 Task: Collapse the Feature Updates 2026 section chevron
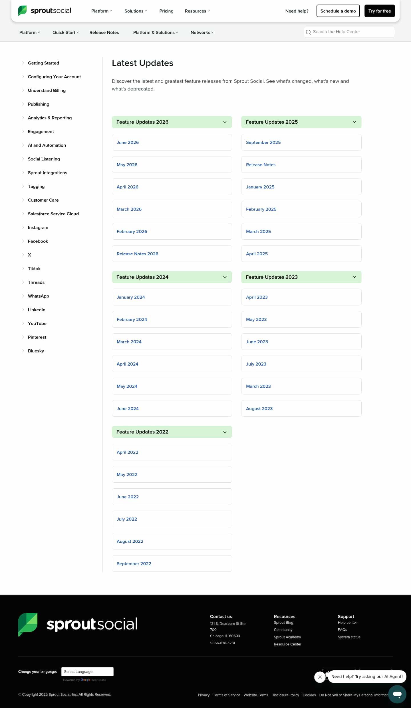(225, 122)
